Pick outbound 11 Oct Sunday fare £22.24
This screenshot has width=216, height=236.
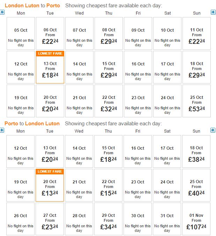coord(196,33)
